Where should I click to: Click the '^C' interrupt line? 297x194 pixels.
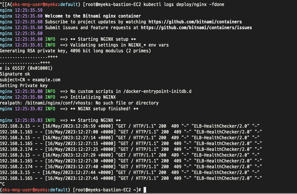(2, 184)
